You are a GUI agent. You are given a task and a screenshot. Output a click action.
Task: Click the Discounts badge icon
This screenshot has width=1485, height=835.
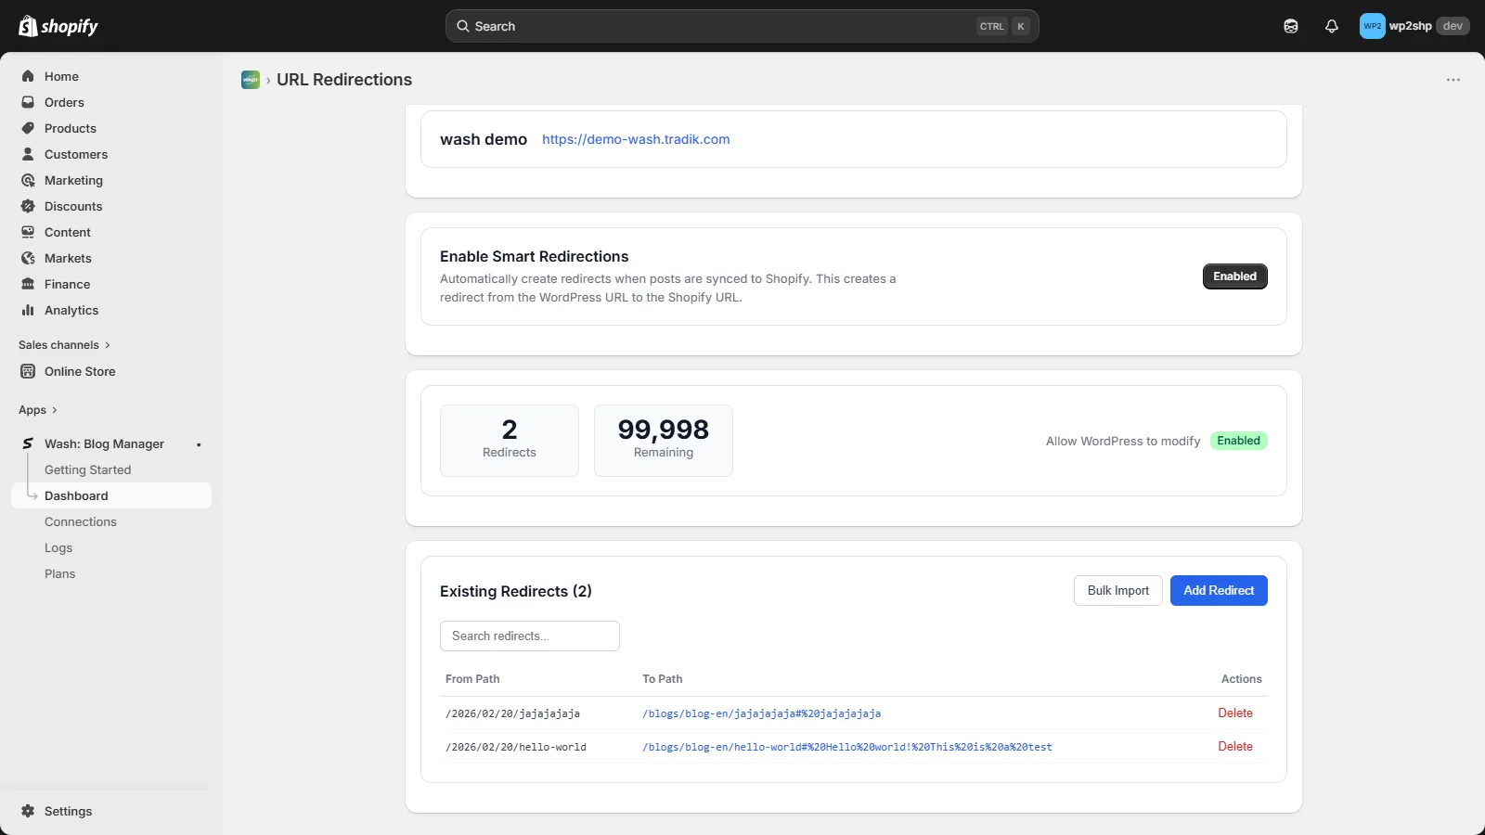28,206
